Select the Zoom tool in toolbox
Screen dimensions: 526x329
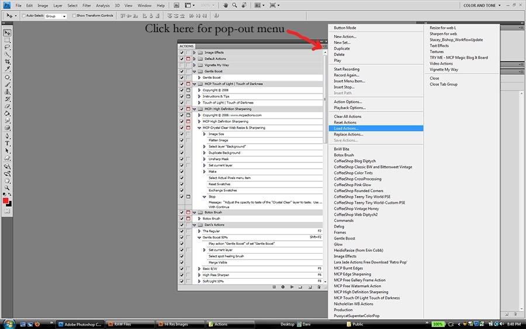click(7, 188)
